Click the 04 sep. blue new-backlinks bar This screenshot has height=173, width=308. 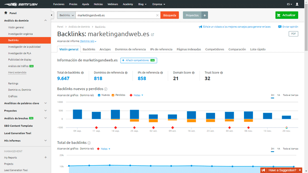tap(77, 114)
